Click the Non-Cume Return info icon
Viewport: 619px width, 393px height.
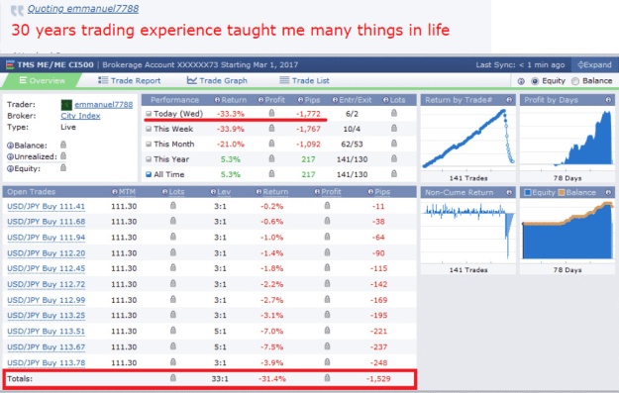pyautogui.click(x=509, y=192)
